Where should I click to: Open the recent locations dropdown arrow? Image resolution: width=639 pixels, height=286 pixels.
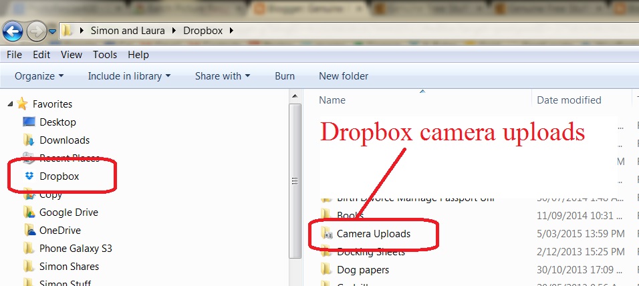pos(52,31)
